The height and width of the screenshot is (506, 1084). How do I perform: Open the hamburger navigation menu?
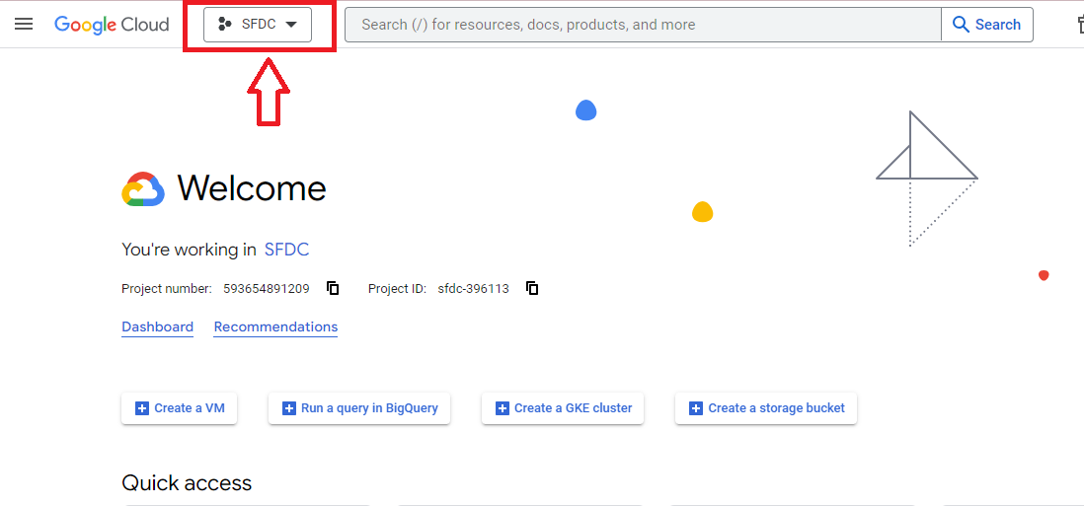tap(24, 24)
